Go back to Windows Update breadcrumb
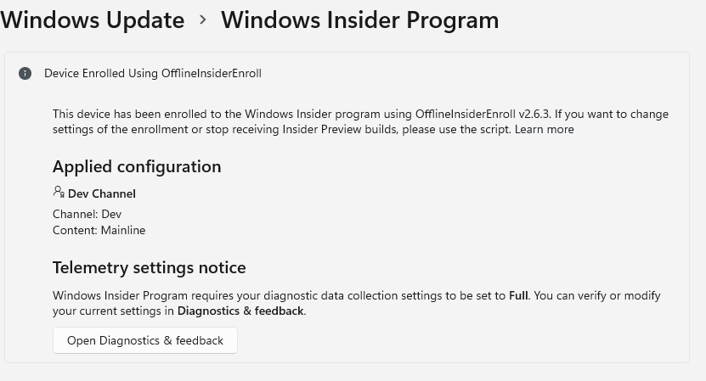 [x=92, y=20]
